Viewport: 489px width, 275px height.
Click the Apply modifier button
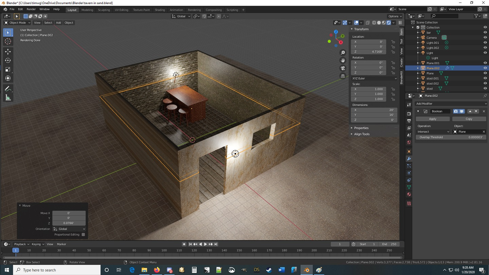pyautogui.click(x=433, y=119)
